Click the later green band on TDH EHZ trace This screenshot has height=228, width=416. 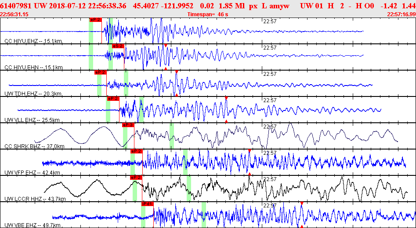(126, 83)
